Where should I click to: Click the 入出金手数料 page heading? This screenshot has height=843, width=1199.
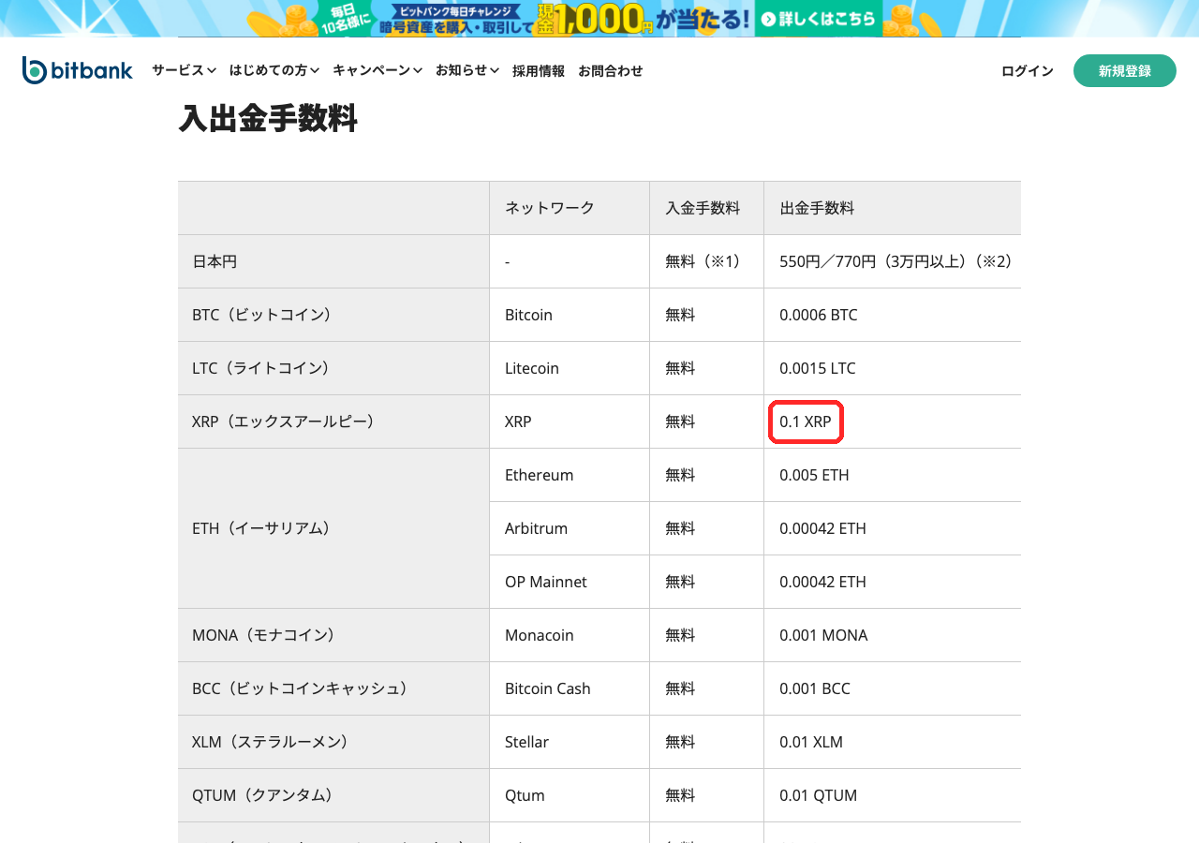pyautogui.click(x=268, y=119)
